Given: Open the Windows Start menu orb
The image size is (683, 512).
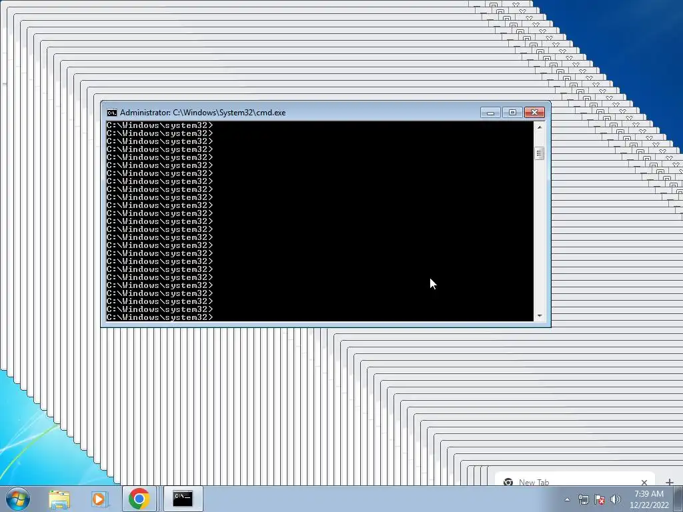Looking at the screenshot, I should pos(18,499).
